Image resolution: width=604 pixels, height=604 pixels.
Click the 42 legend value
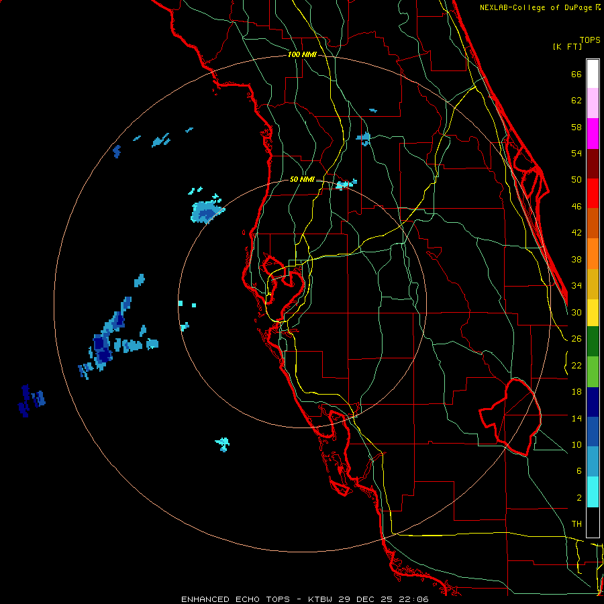pyautogui.click(x=576, y=233)
